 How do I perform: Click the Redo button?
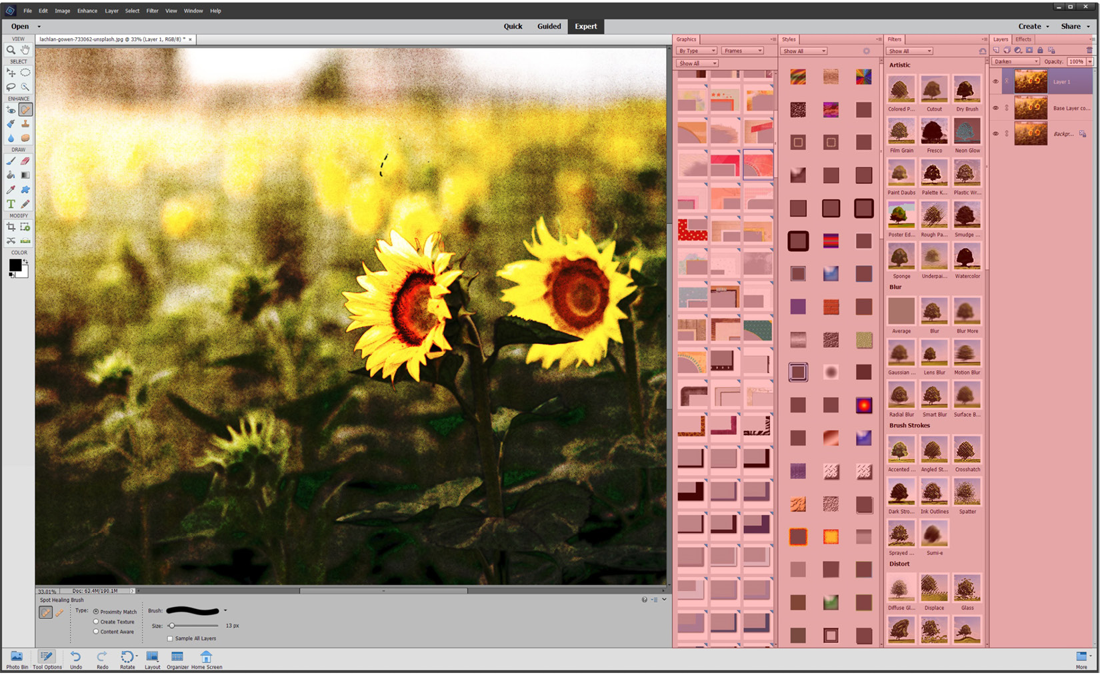coord(102,660)
